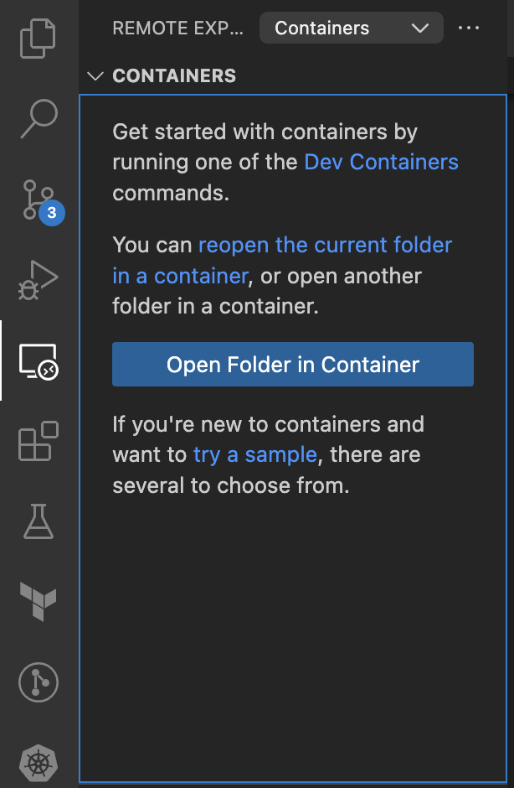Open the Run and Debug view
The width and height of the screenshot is (514, 788).
[39, 280]
